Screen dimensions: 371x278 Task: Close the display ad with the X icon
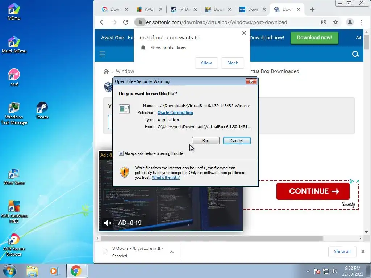pyautogui.click(x=358, y=181)
